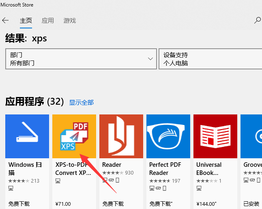Expand the 部门 department dropdown
The image size is (262, 209).
pyautogui.click(x=81, y=59)
